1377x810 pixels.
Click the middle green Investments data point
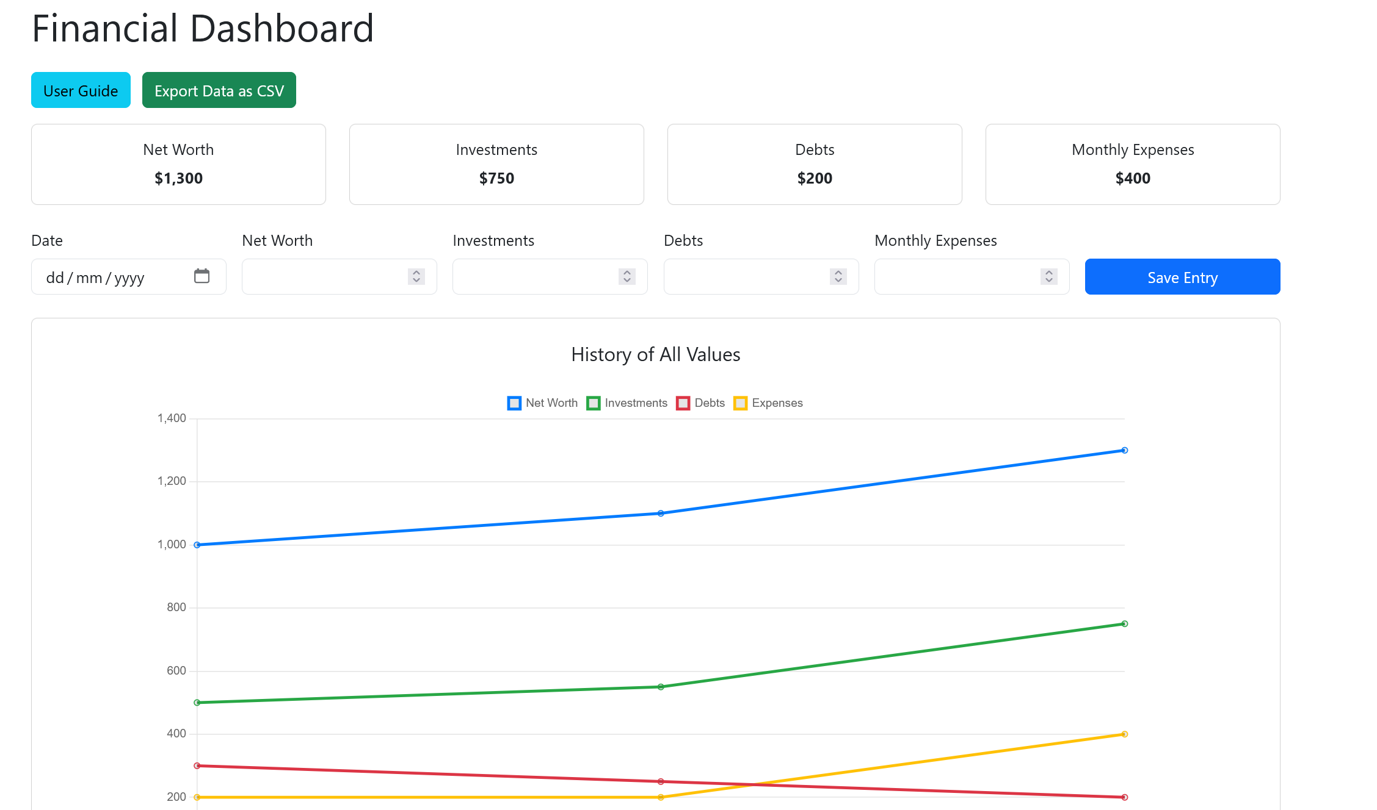tap(661, 687)
